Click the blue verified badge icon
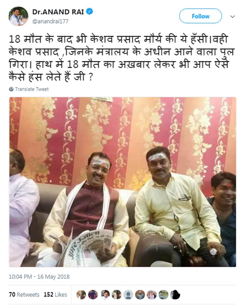246x308 pixels. point(90,12)
